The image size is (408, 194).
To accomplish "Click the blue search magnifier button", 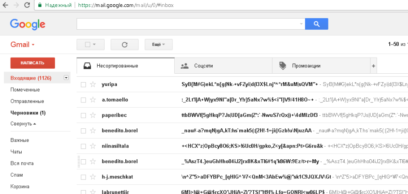I will [317, 24].
